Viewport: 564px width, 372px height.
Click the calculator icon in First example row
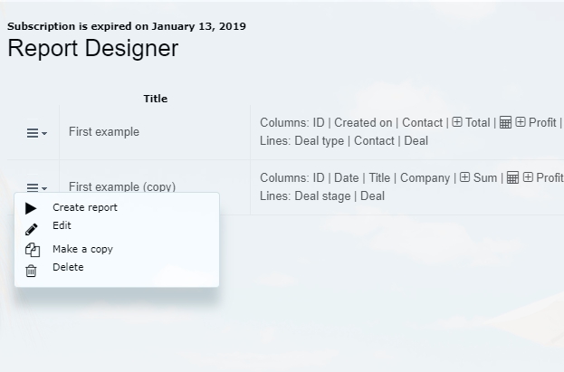[x=505, y=122]
